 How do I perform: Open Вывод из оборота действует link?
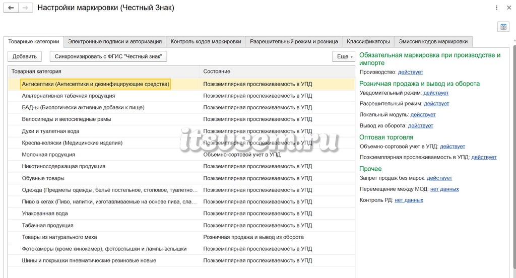coord(421,126)
